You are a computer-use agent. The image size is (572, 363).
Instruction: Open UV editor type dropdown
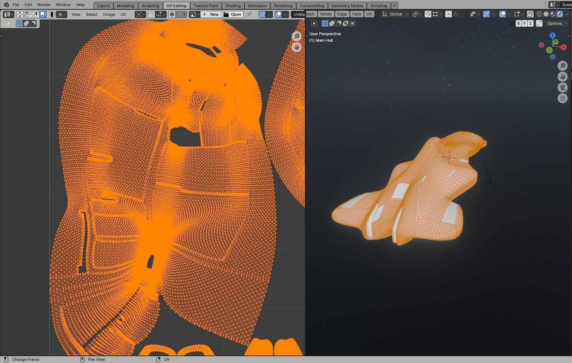pyautogui.click(x=9, y=14)
